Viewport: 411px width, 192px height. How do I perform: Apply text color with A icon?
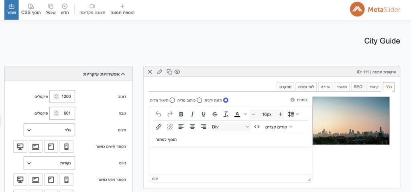(237, 114)
